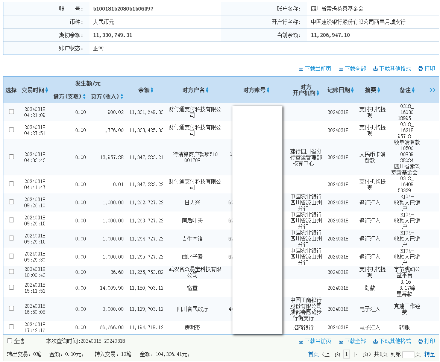Click 招商银行 counterparty institution cell
440x362 pixels.
pyautogui.click(x=303, y=327)
